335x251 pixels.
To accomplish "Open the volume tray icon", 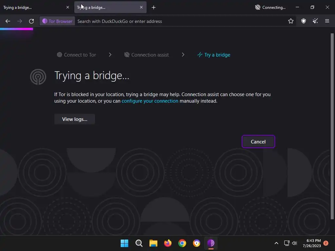I will (294, 243).
